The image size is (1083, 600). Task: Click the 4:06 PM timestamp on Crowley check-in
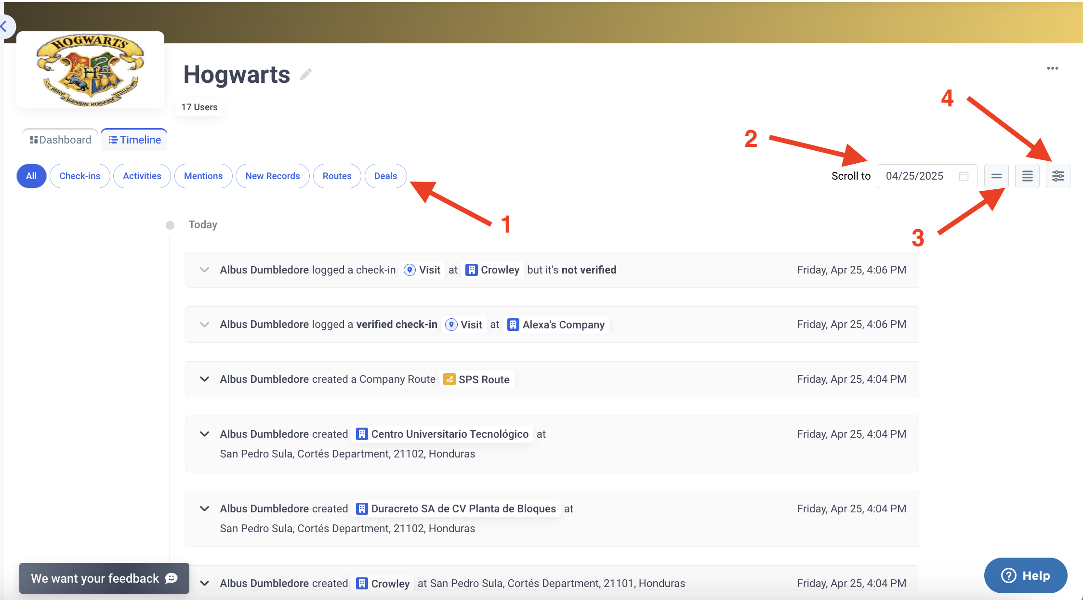click(851, 270)
